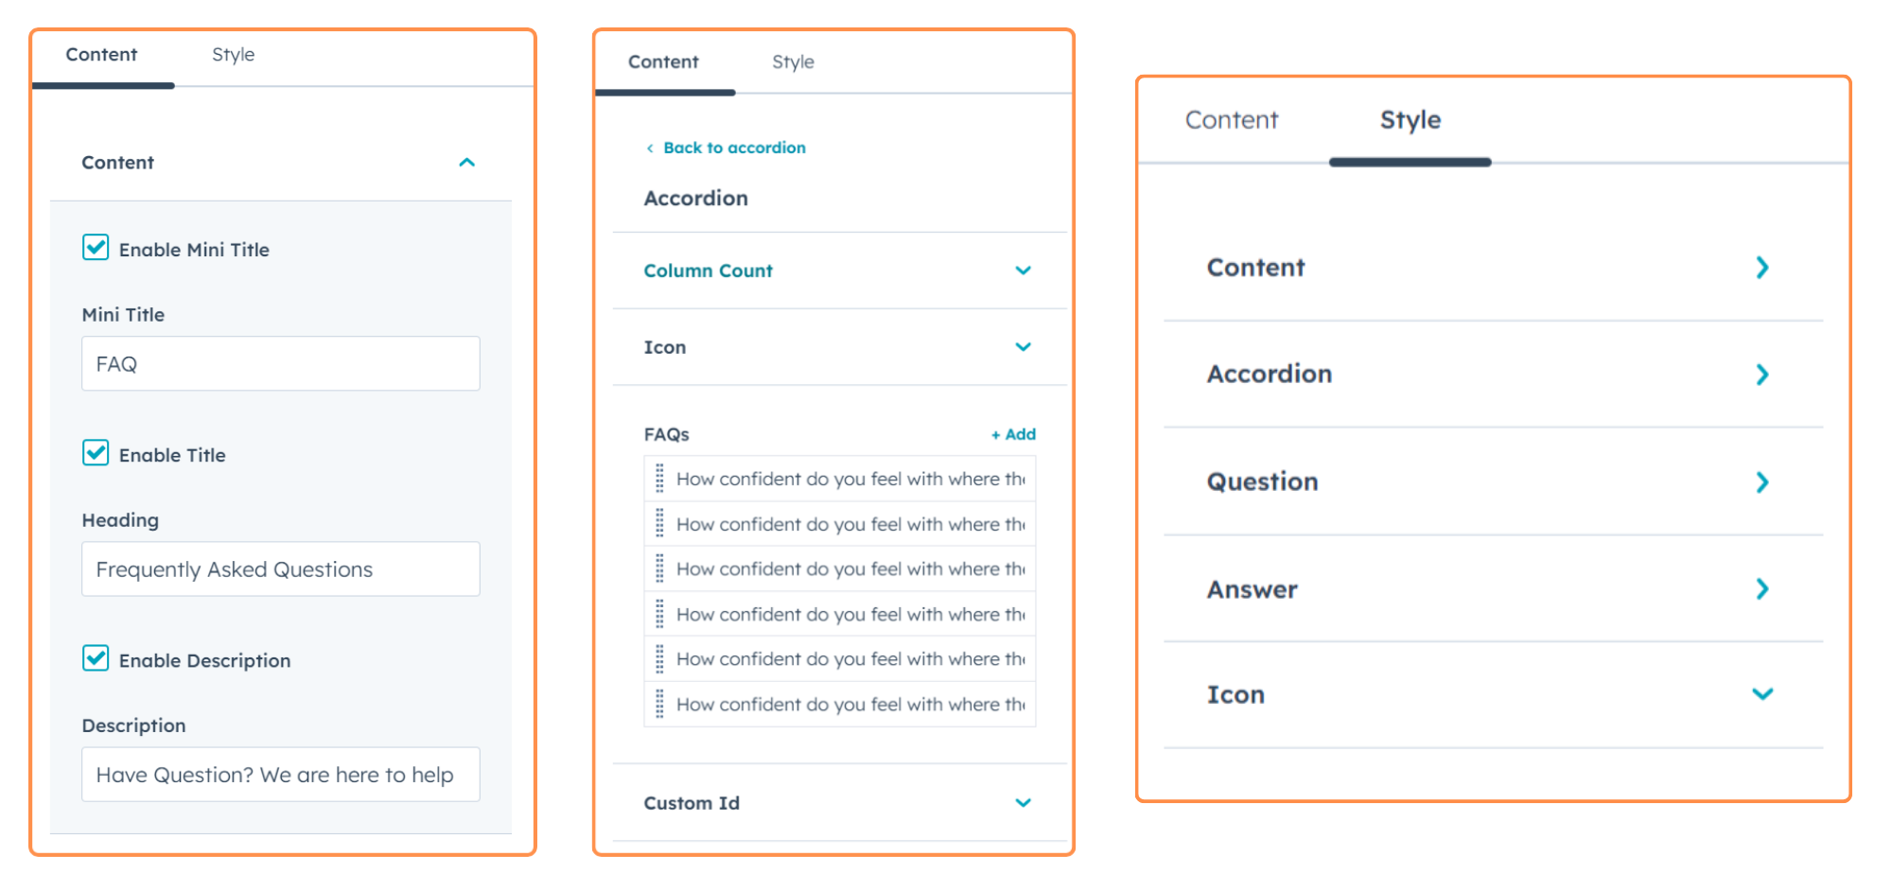The height and width of the screenshot is (874, 1892).
Task: Open Accordion style section arrow
Action: click(1761, 375)
